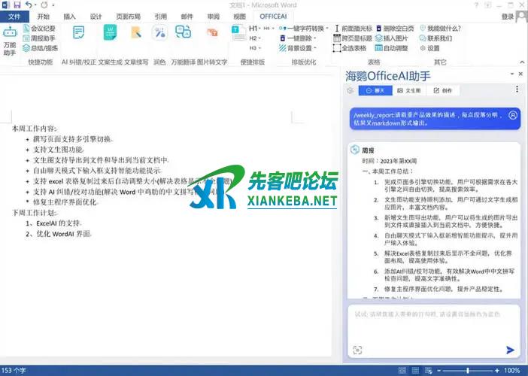Launch the 文案生成 tool

pyautogui.click(x=111, y=34)
